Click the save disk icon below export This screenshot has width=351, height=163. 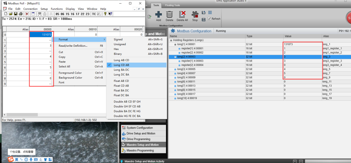click(204, 20)
